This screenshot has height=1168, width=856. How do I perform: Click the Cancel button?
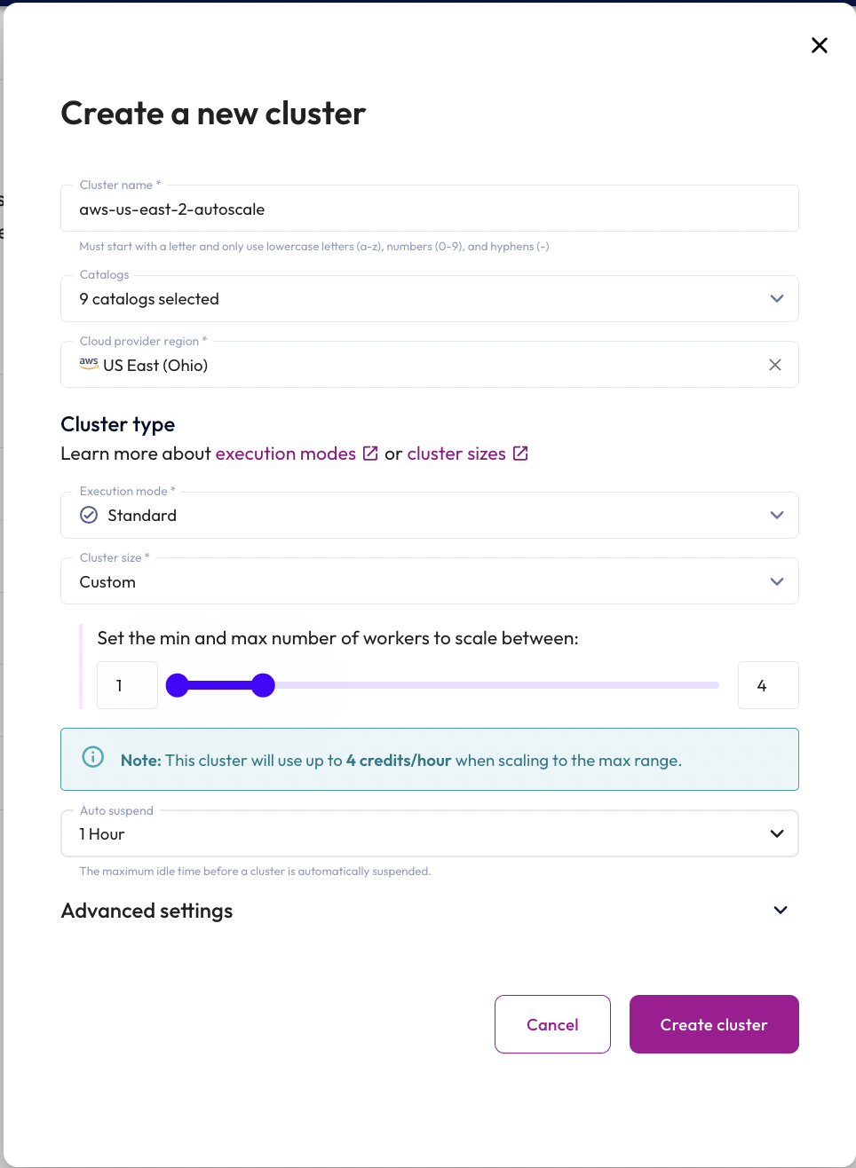(x=552, y=1024)
